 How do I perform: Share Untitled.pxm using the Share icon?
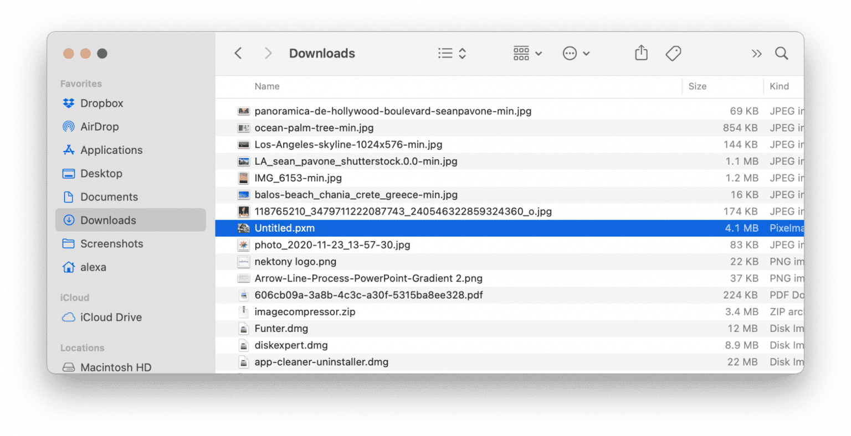(x=641, y=53)
